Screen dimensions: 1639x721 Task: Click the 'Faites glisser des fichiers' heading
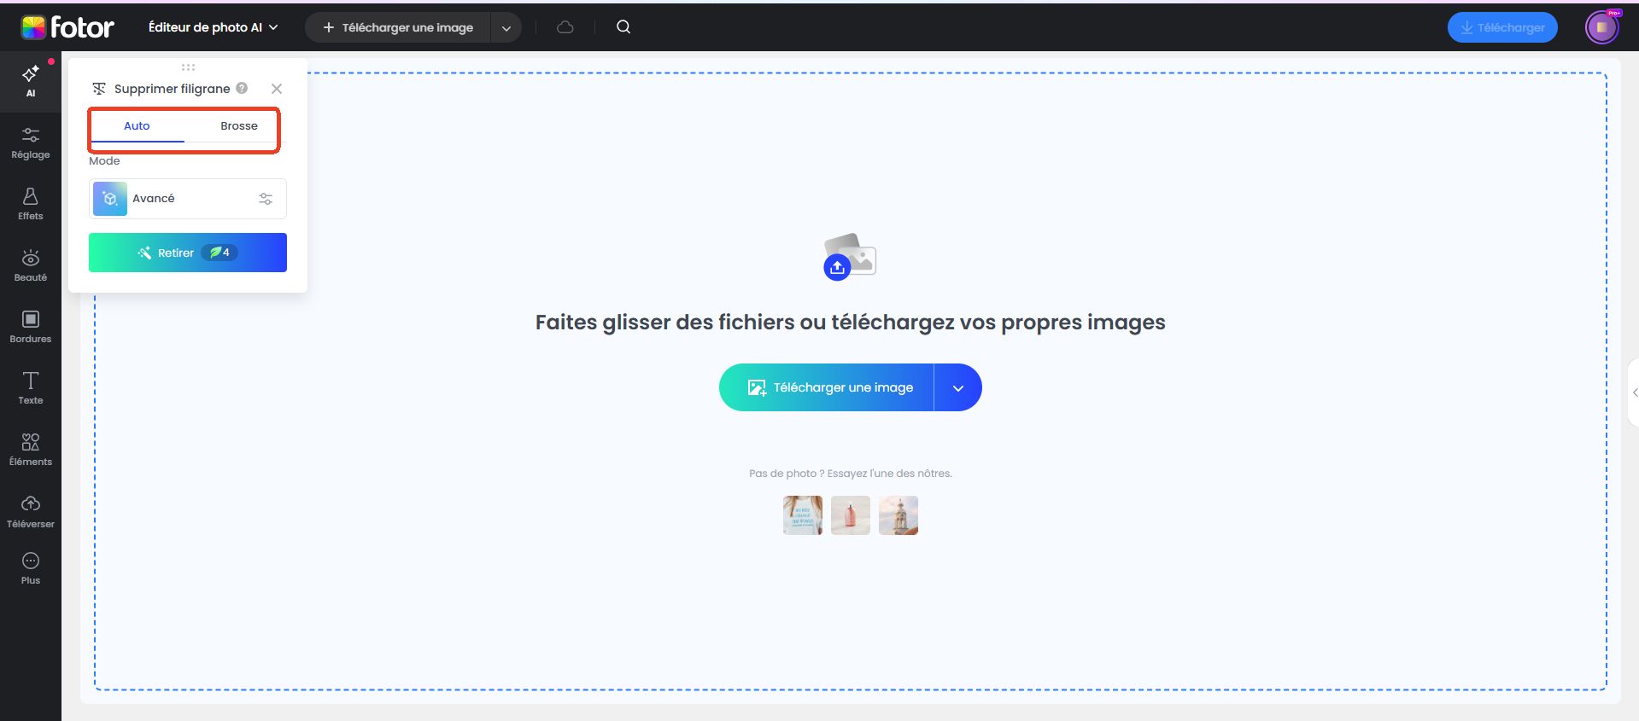(x=850, y=323)
